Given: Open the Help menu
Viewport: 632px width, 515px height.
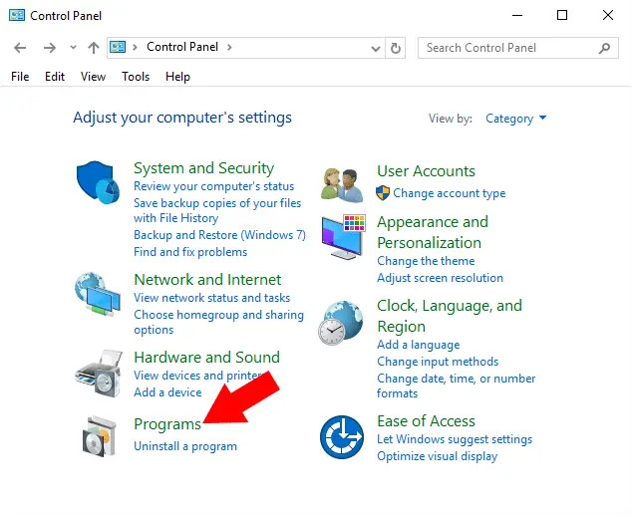Looking at the screenshot, I should pos(177,77).
